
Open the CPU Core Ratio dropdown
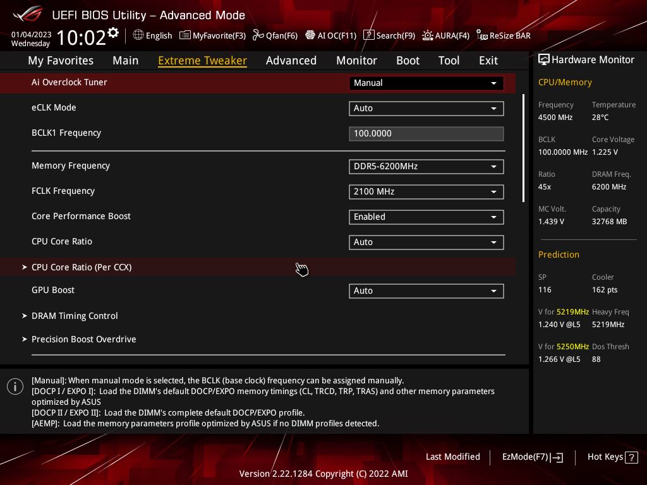426,242
